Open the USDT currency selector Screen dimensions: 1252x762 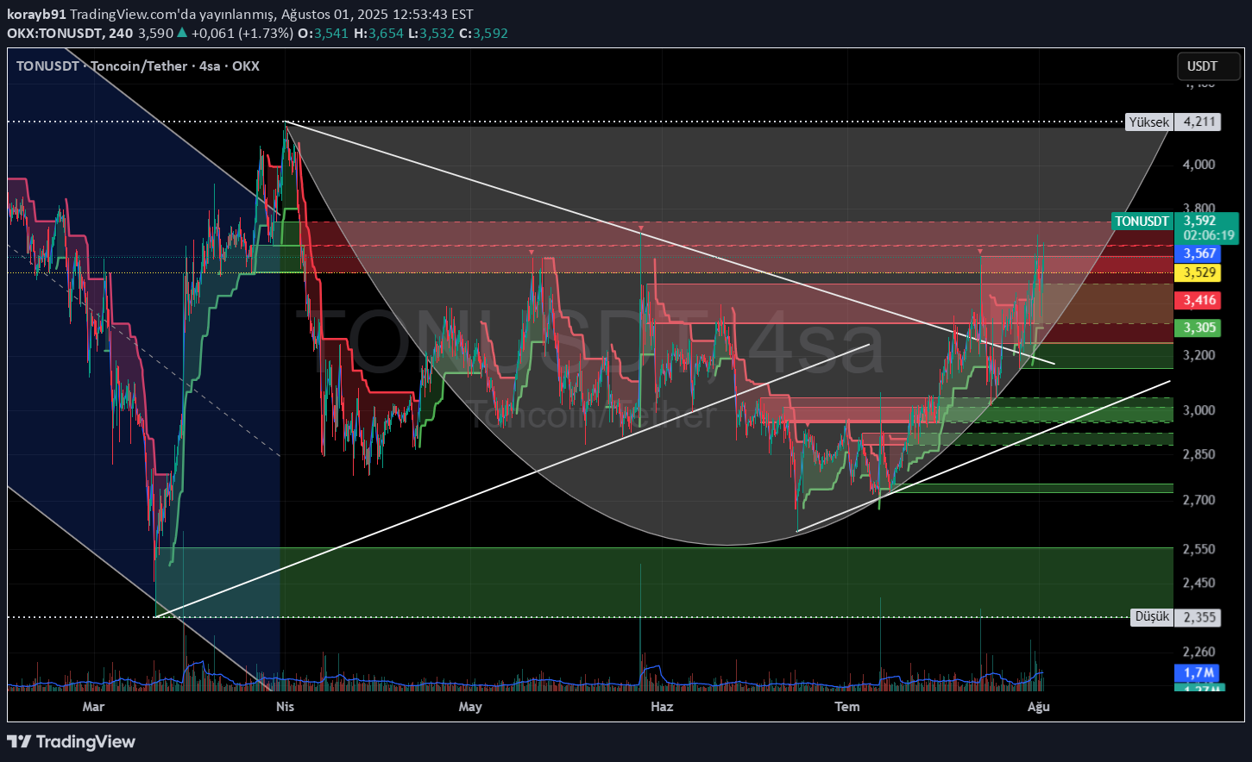pos(1202,66)
